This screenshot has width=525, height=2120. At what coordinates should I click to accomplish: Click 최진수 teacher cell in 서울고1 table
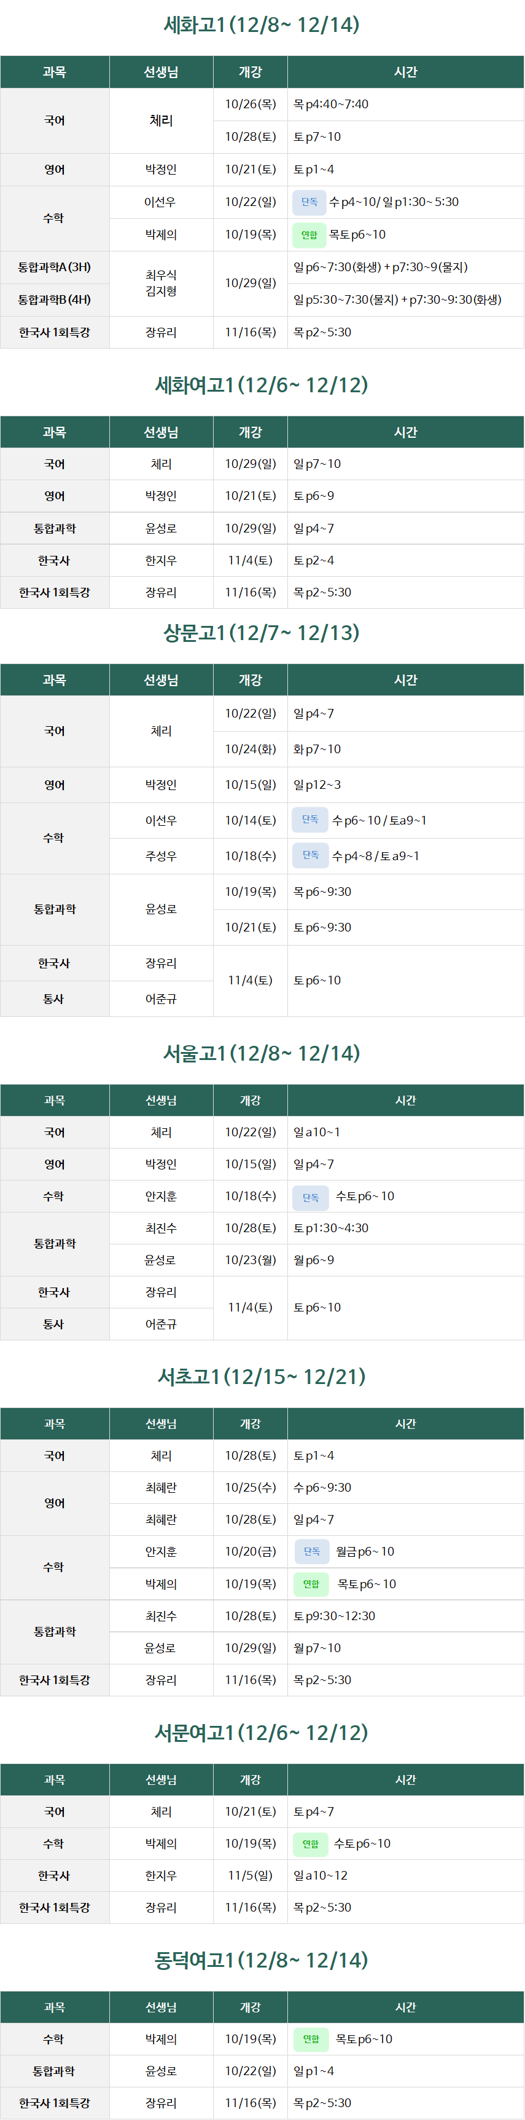pyautogui.click(x=161, y=1228)
